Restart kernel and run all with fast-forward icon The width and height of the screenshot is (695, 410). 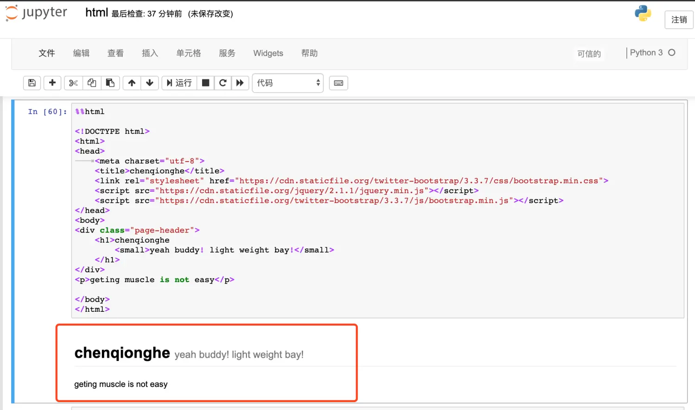click(x=240, y=82)
